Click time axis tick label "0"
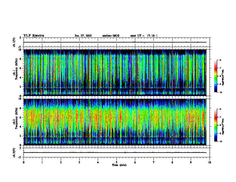 tap(24, 162)
